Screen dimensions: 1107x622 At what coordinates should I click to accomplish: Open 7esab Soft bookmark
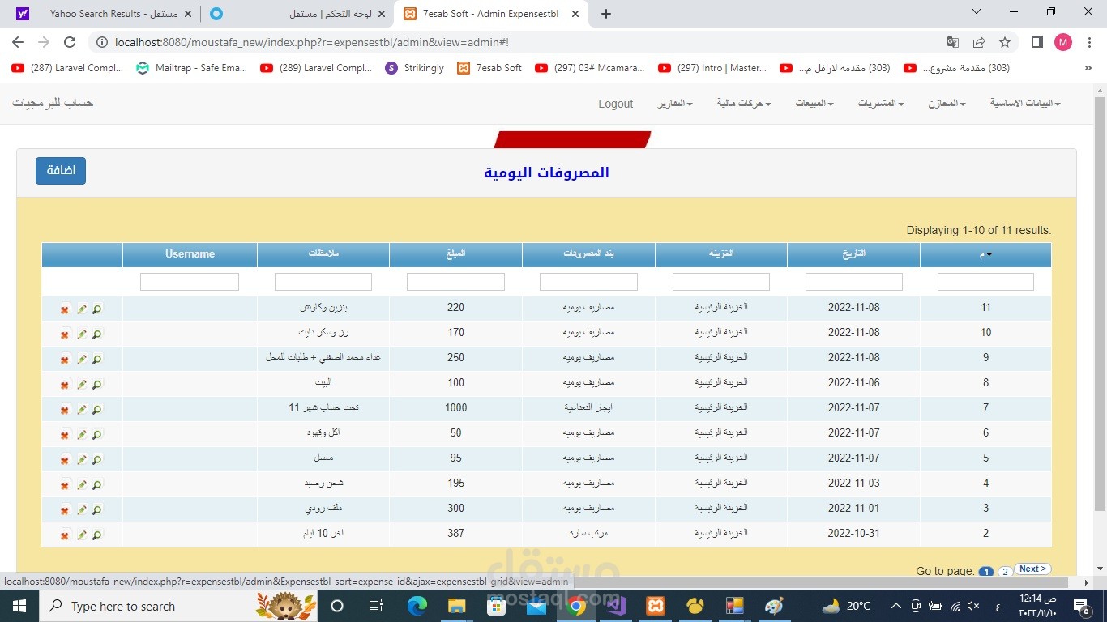pos(490,68)
